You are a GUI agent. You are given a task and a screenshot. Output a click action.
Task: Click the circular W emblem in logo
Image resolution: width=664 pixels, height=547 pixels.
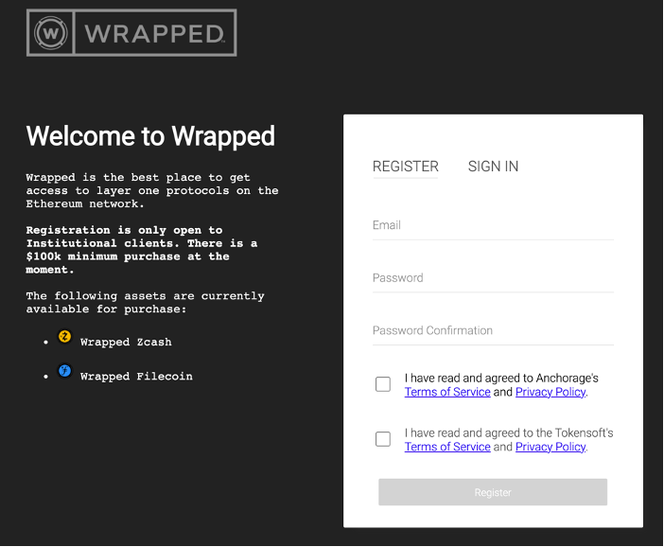pos(50,33)
